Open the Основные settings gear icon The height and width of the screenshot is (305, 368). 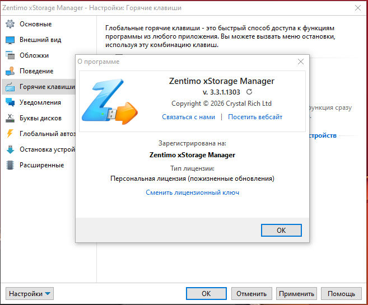(10, 24)
